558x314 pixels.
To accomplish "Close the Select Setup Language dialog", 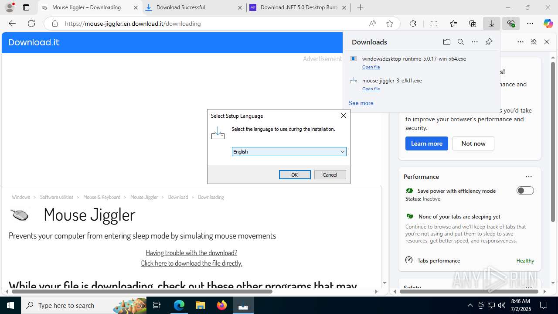I will [x=343, y=116].
